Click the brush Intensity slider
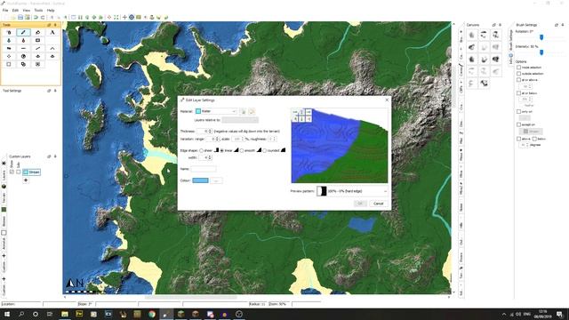 coord(541,52)
